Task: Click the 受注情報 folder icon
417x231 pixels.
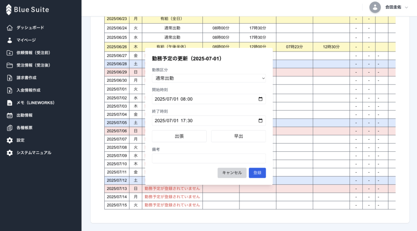Action: coord(10,65)
